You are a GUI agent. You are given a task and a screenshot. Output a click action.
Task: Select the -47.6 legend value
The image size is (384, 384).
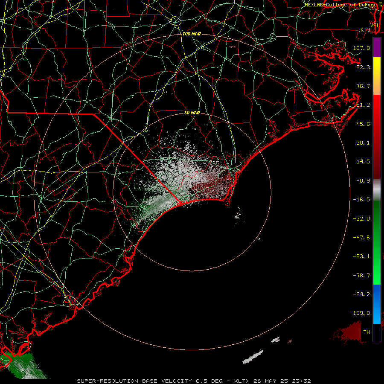(x=361, y=238)
